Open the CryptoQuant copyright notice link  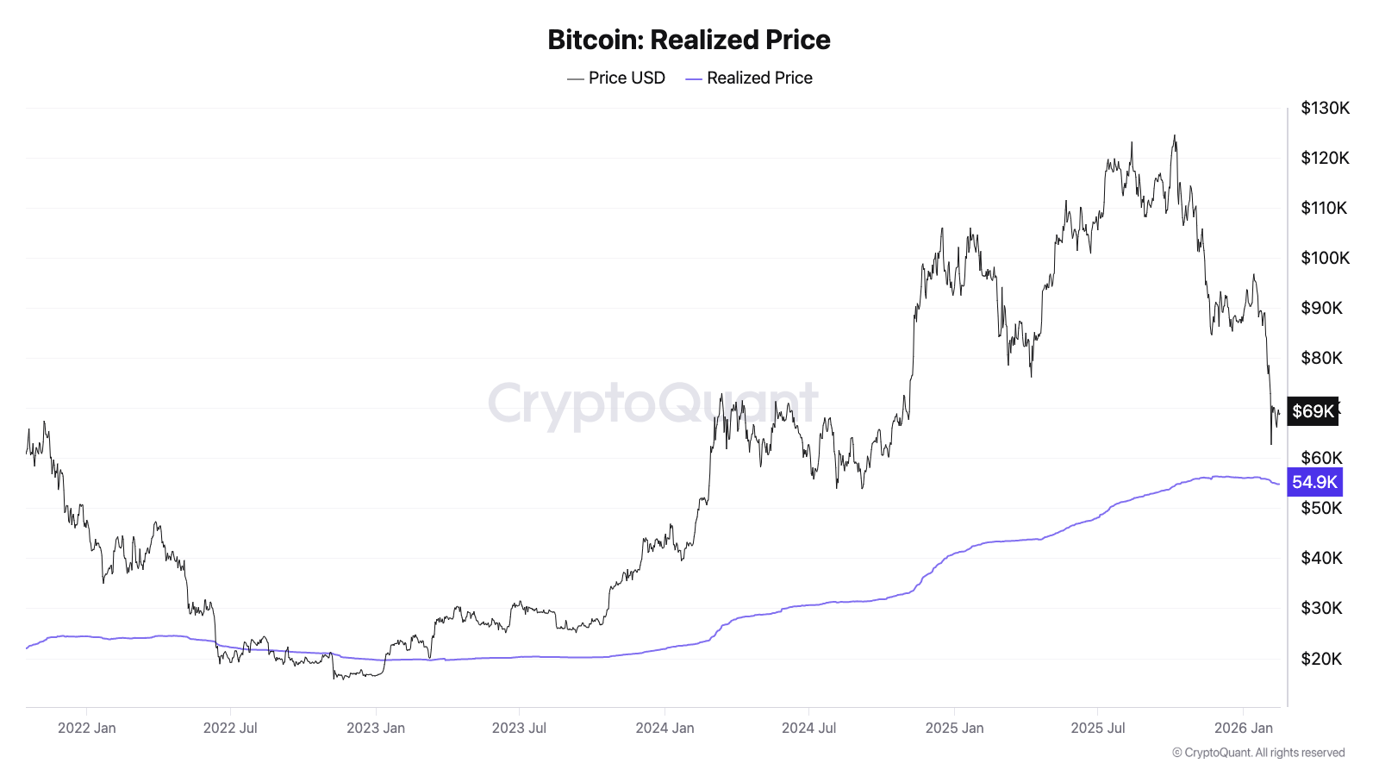pos(1258,753)
